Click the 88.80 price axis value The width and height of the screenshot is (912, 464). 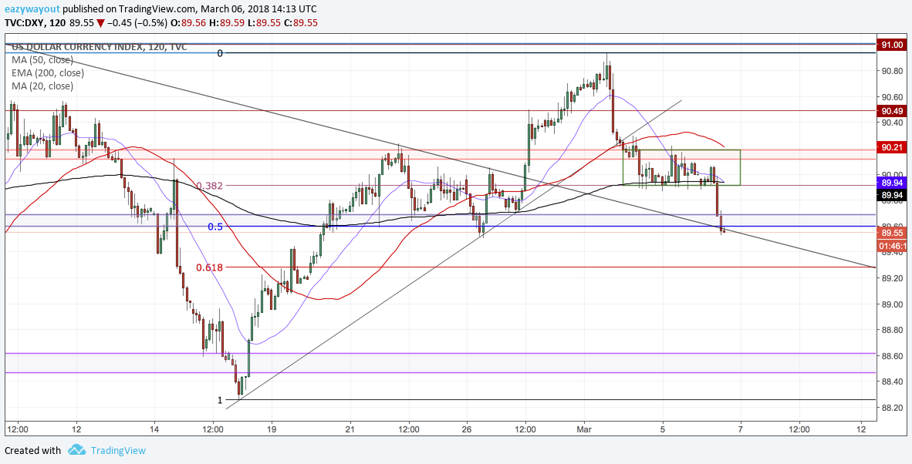(x=892, y=331)
